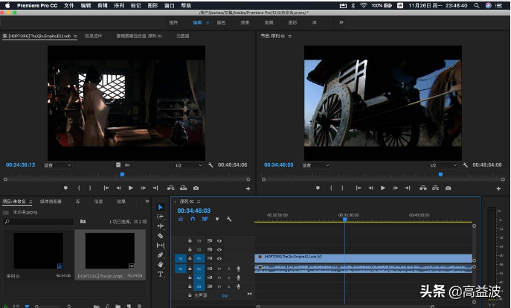Solo audio track A1
Screen dimensions: 511x308
coord(229,269)
